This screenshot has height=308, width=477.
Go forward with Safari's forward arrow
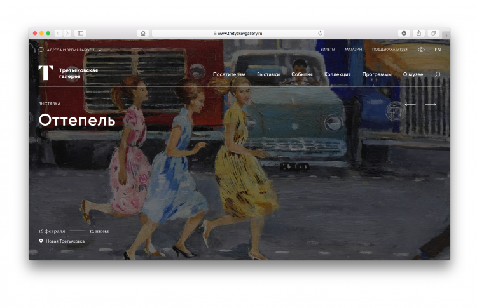pyautogui.click(x=67, y=33)
